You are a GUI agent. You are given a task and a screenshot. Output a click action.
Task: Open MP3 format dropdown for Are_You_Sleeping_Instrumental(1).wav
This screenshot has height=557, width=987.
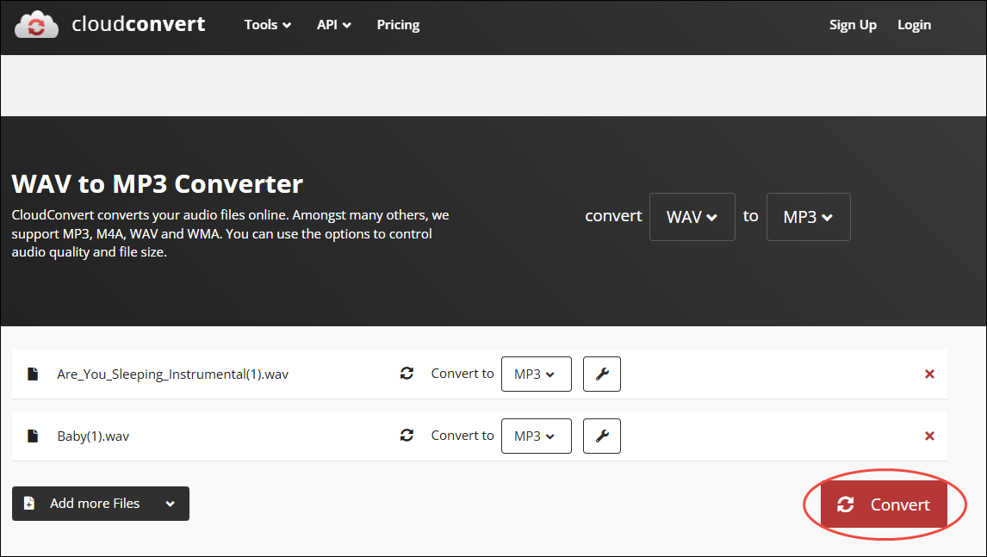[537, 374]
